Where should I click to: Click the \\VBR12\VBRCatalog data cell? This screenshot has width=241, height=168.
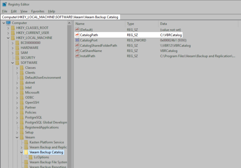click(x=175, y=46)
